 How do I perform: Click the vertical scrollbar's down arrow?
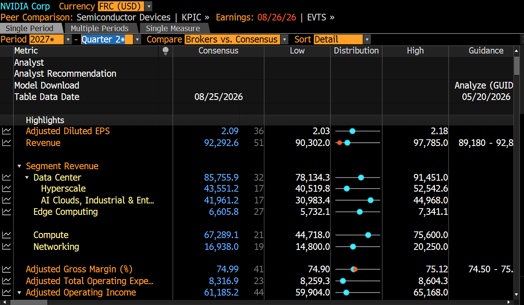[517, 294]
